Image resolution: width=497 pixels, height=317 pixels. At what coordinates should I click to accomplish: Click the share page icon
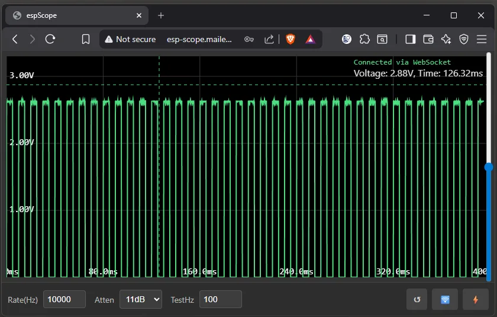[269, 39]
